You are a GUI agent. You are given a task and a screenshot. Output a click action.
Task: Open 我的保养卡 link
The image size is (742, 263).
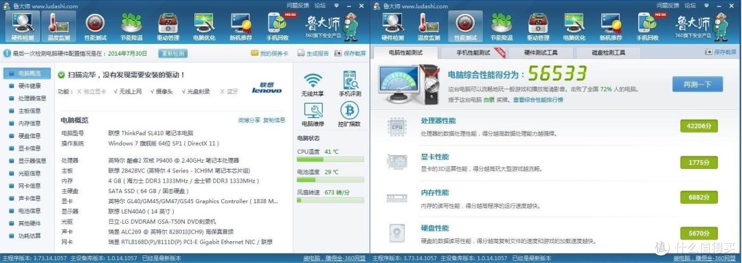click(x=270, y=54)
